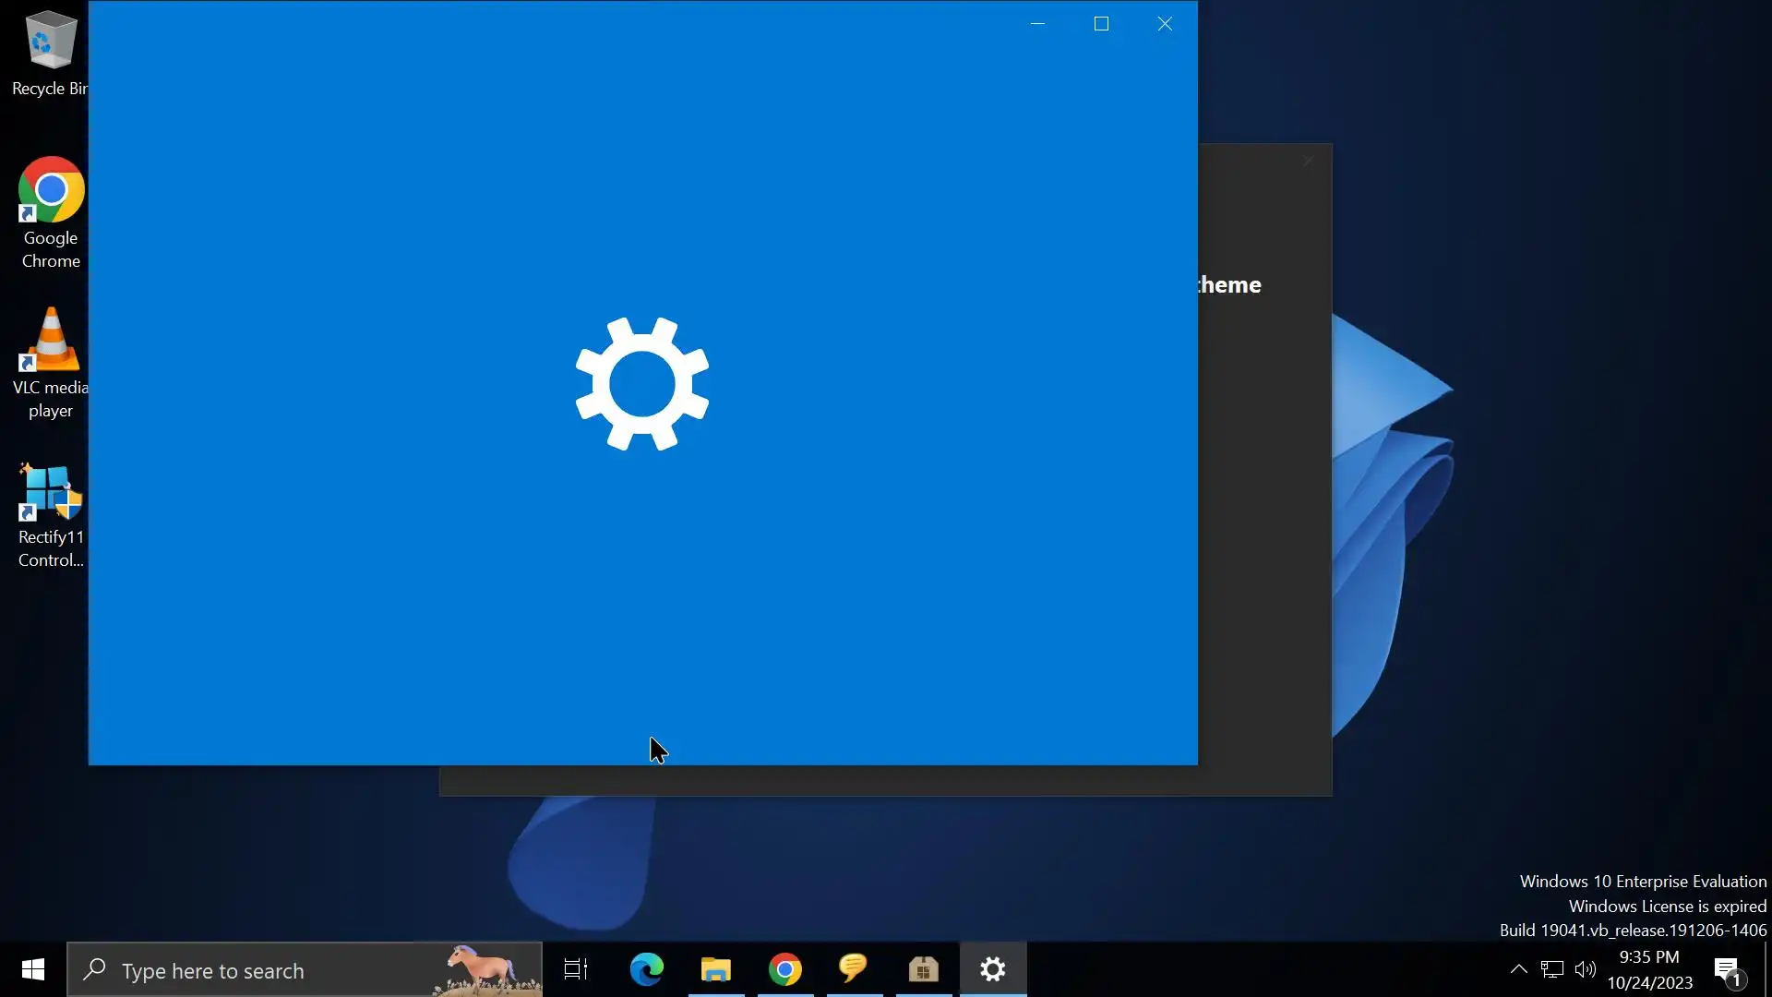Open the box package app in the taskbar
The width and height of the screenshot is (1772, 997).
coord(923,969)
